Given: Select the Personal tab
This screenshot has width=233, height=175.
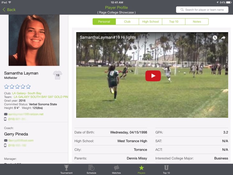Looking at the screenshot, I should pos(104,21).
